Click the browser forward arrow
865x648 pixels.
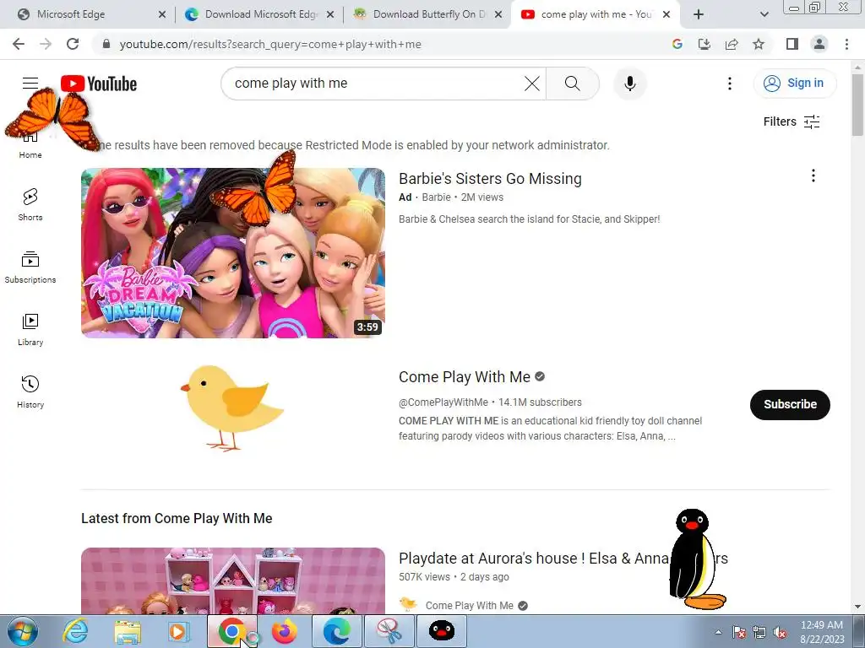click(46, 44)
